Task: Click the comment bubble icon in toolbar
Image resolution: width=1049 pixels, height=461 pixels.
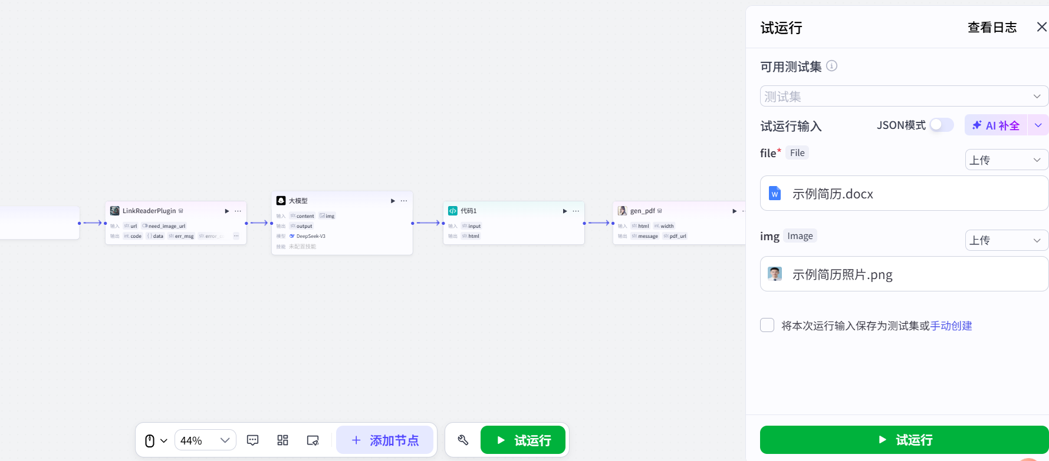Action: point(253,440)
